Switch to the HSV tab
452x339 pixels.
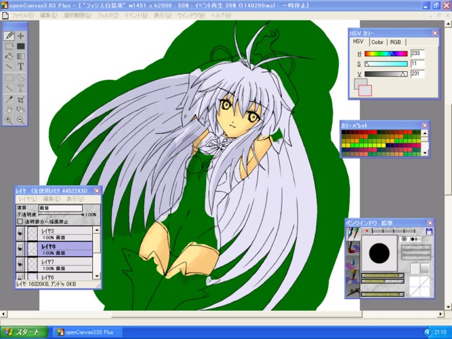(x=358, y=41)
